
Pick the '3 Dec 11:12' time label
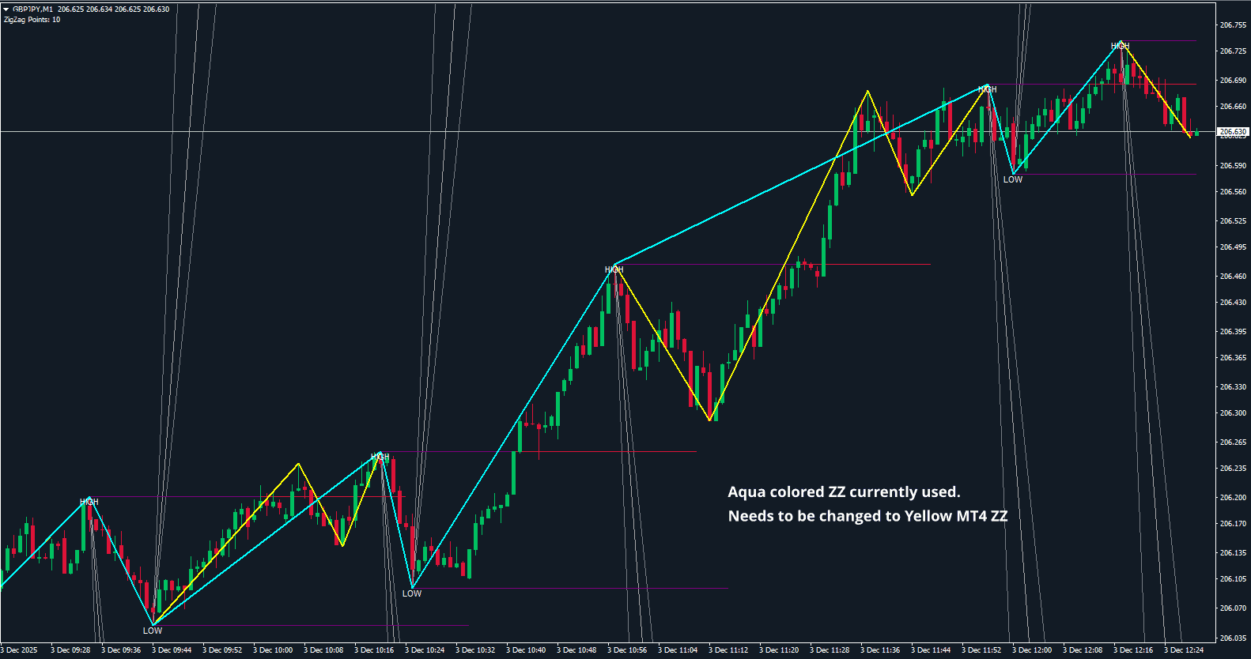728,650
